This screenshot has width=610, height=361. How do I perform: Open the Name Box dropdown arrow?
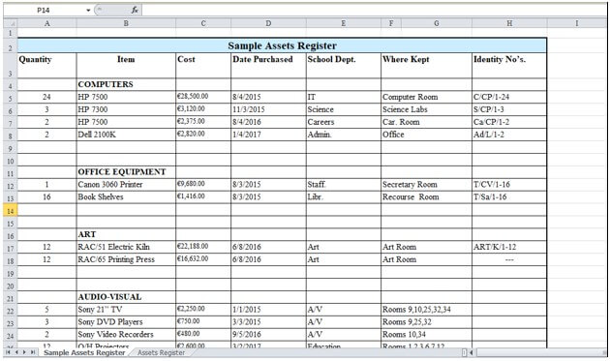(x=88, y=10)
